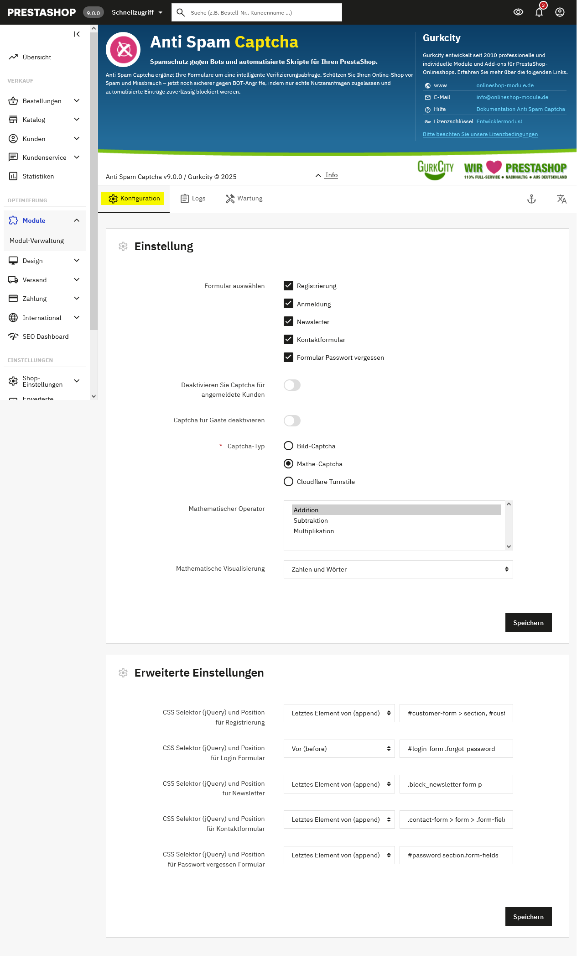Open the Mathematische Visualisierung dropdown
Image resolution: width=577 pixels, height=956 pixels.
click(x=398, y=569)
